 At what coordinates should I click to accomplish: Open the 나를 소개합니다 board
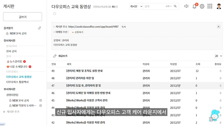pos(18,67)
